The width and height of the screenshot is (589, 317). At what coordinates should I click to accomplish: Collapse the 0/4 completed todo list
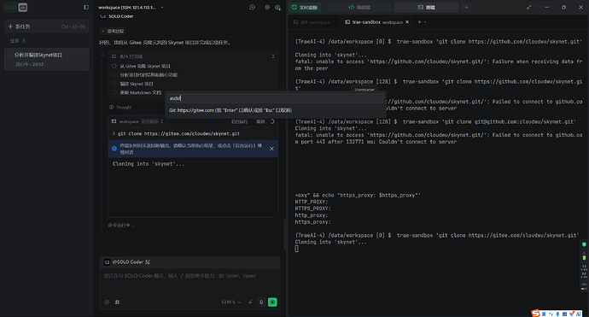[x=273, y=56]
